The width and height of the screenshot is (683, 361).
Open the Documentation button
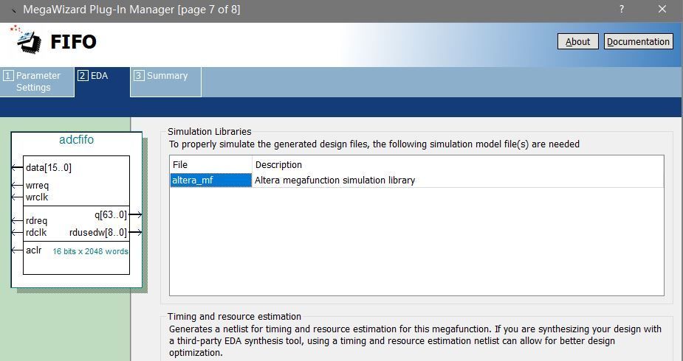(x=638, y=41)
